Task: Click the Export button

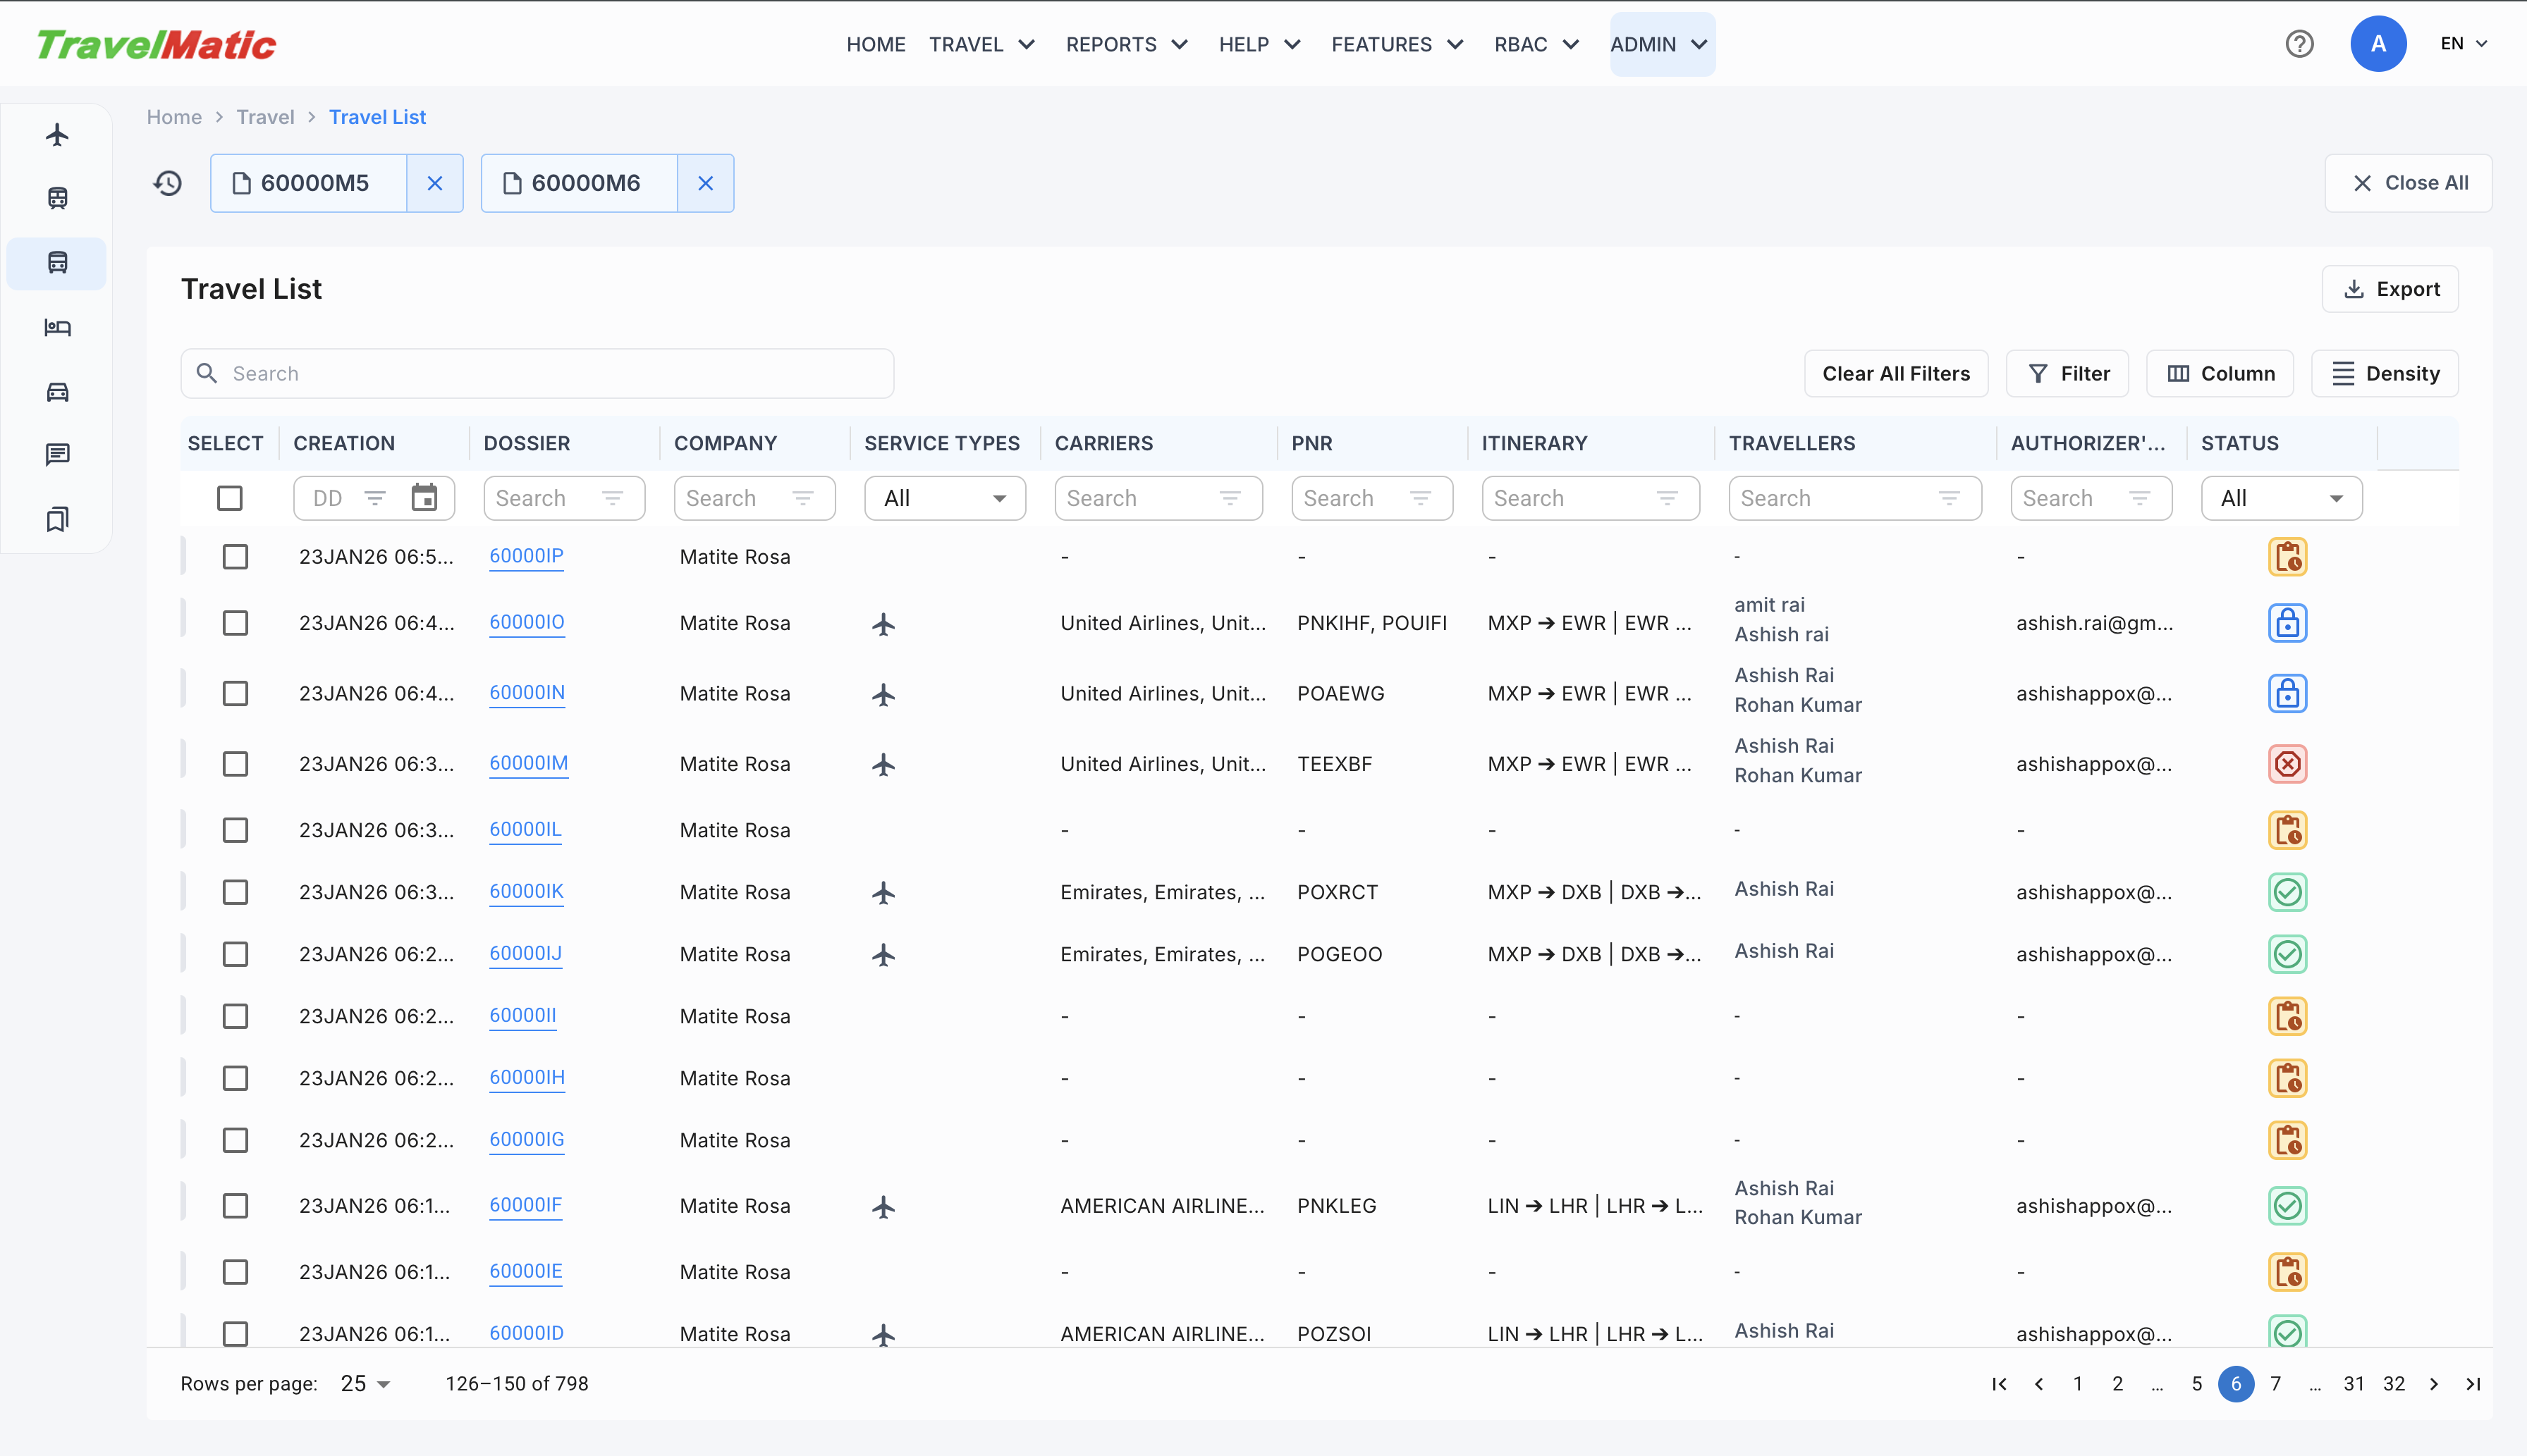Action: click(2390, 289)
